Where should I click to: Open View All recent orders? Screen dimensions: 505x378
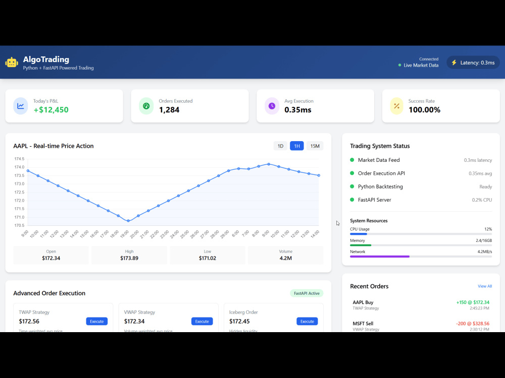[485, 286]
